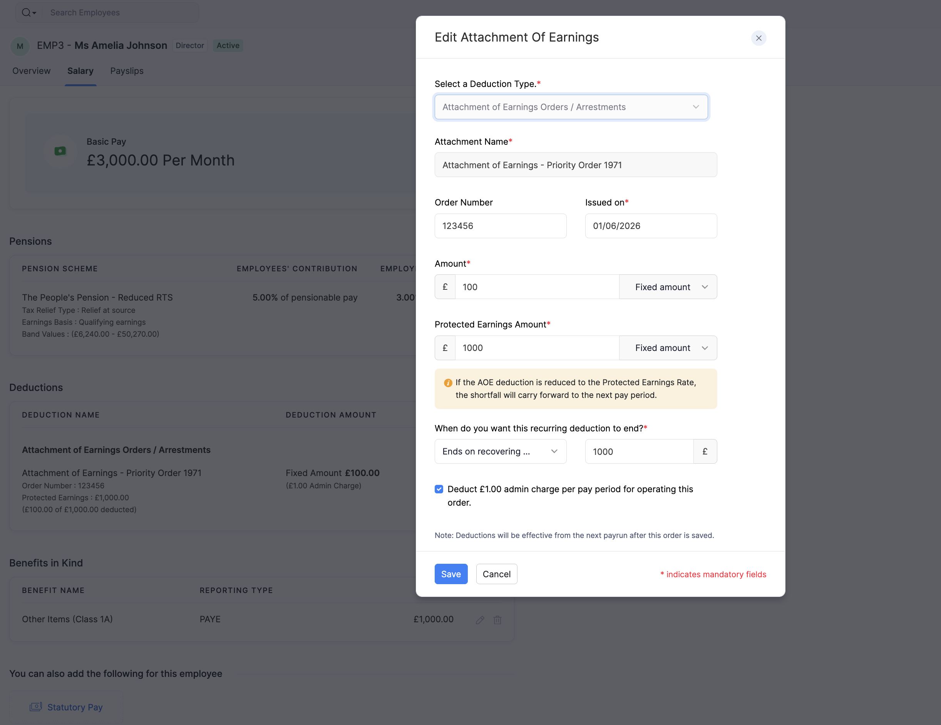Click the Attachment Name input field
This screenshot has height=725, width=941.
point(576,165)
